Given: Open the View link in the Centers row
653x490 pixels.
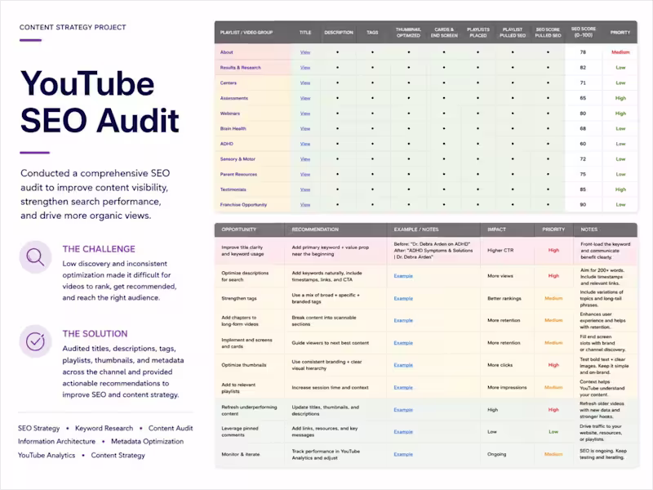Looking at the screenshot, I should tap(305, 83).
